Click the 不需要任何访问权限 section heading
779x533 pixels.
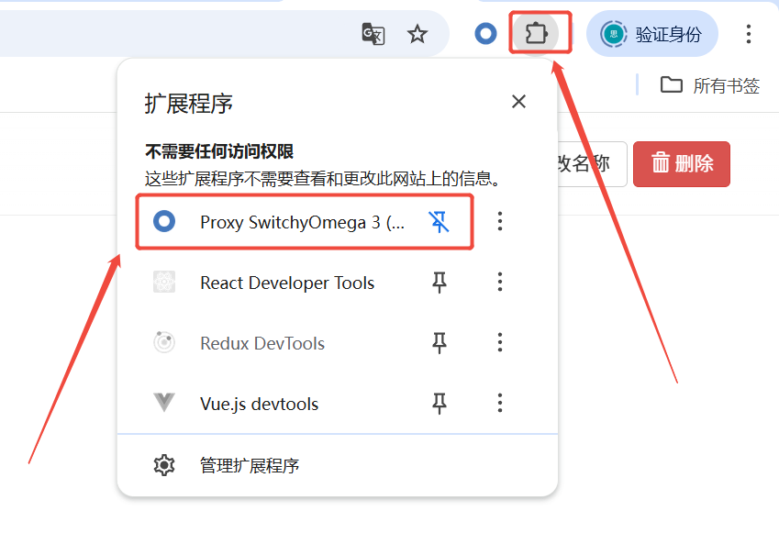(x=219, y=151)
